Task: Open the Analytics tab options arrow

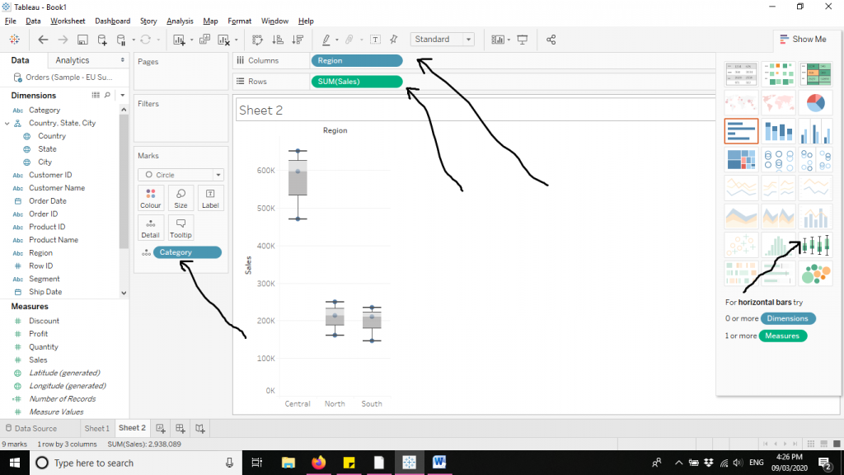Action: point(123,60)
